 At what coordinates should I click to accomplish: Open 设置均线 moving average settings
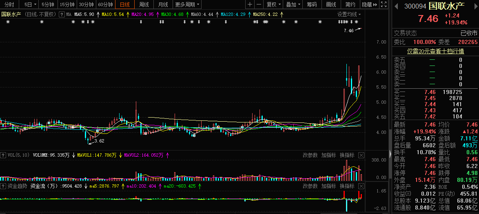[x=349, y=14]
